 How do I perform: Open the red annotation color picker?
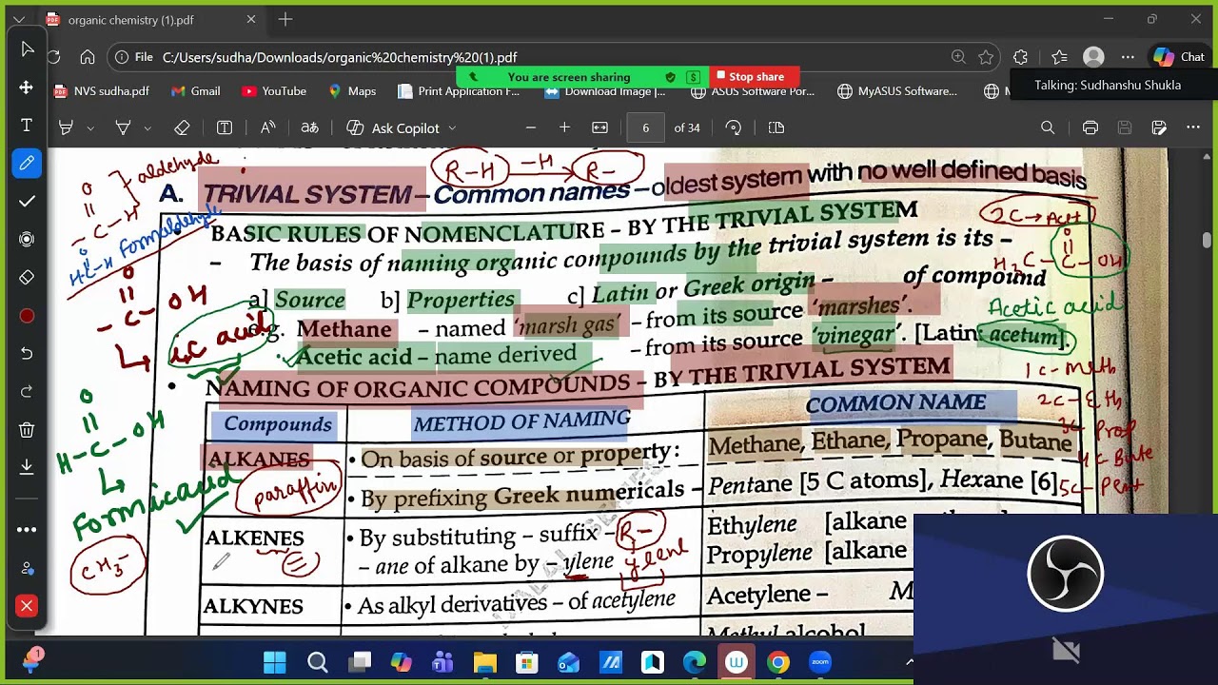pyautogui.click(x=27, y=316)
